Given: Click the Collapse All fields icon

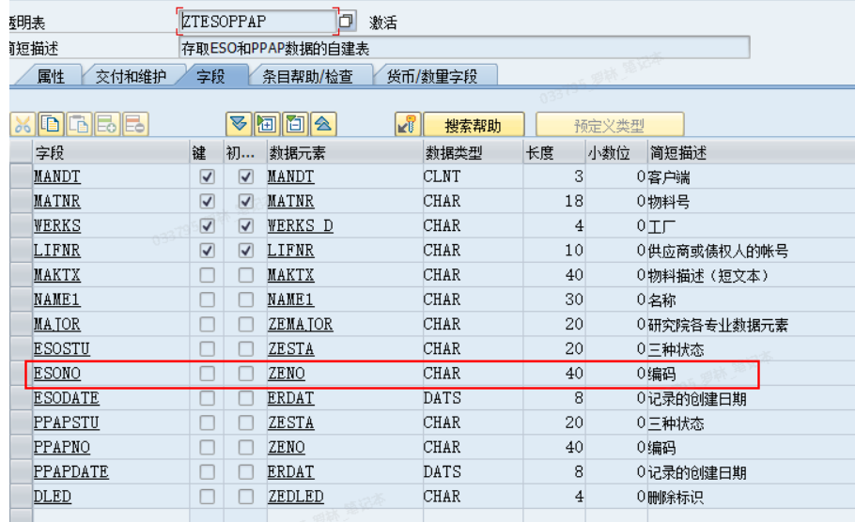Looking at the screenshot, I should [x=295, y=125].
